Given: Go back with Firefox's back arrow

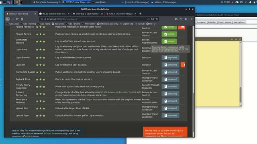Looking at the screenshot, I should point(8,19).
